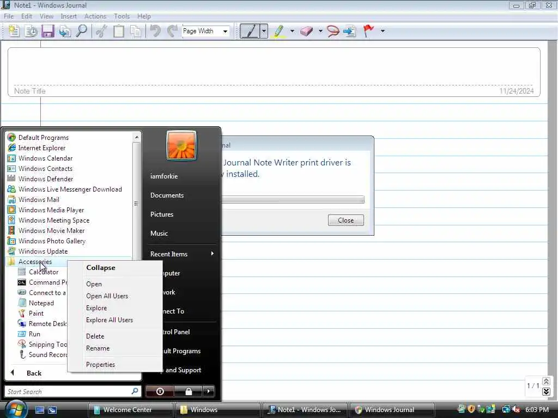Open the Page Width zoom dropdown
558x418 pixels.
225,31
